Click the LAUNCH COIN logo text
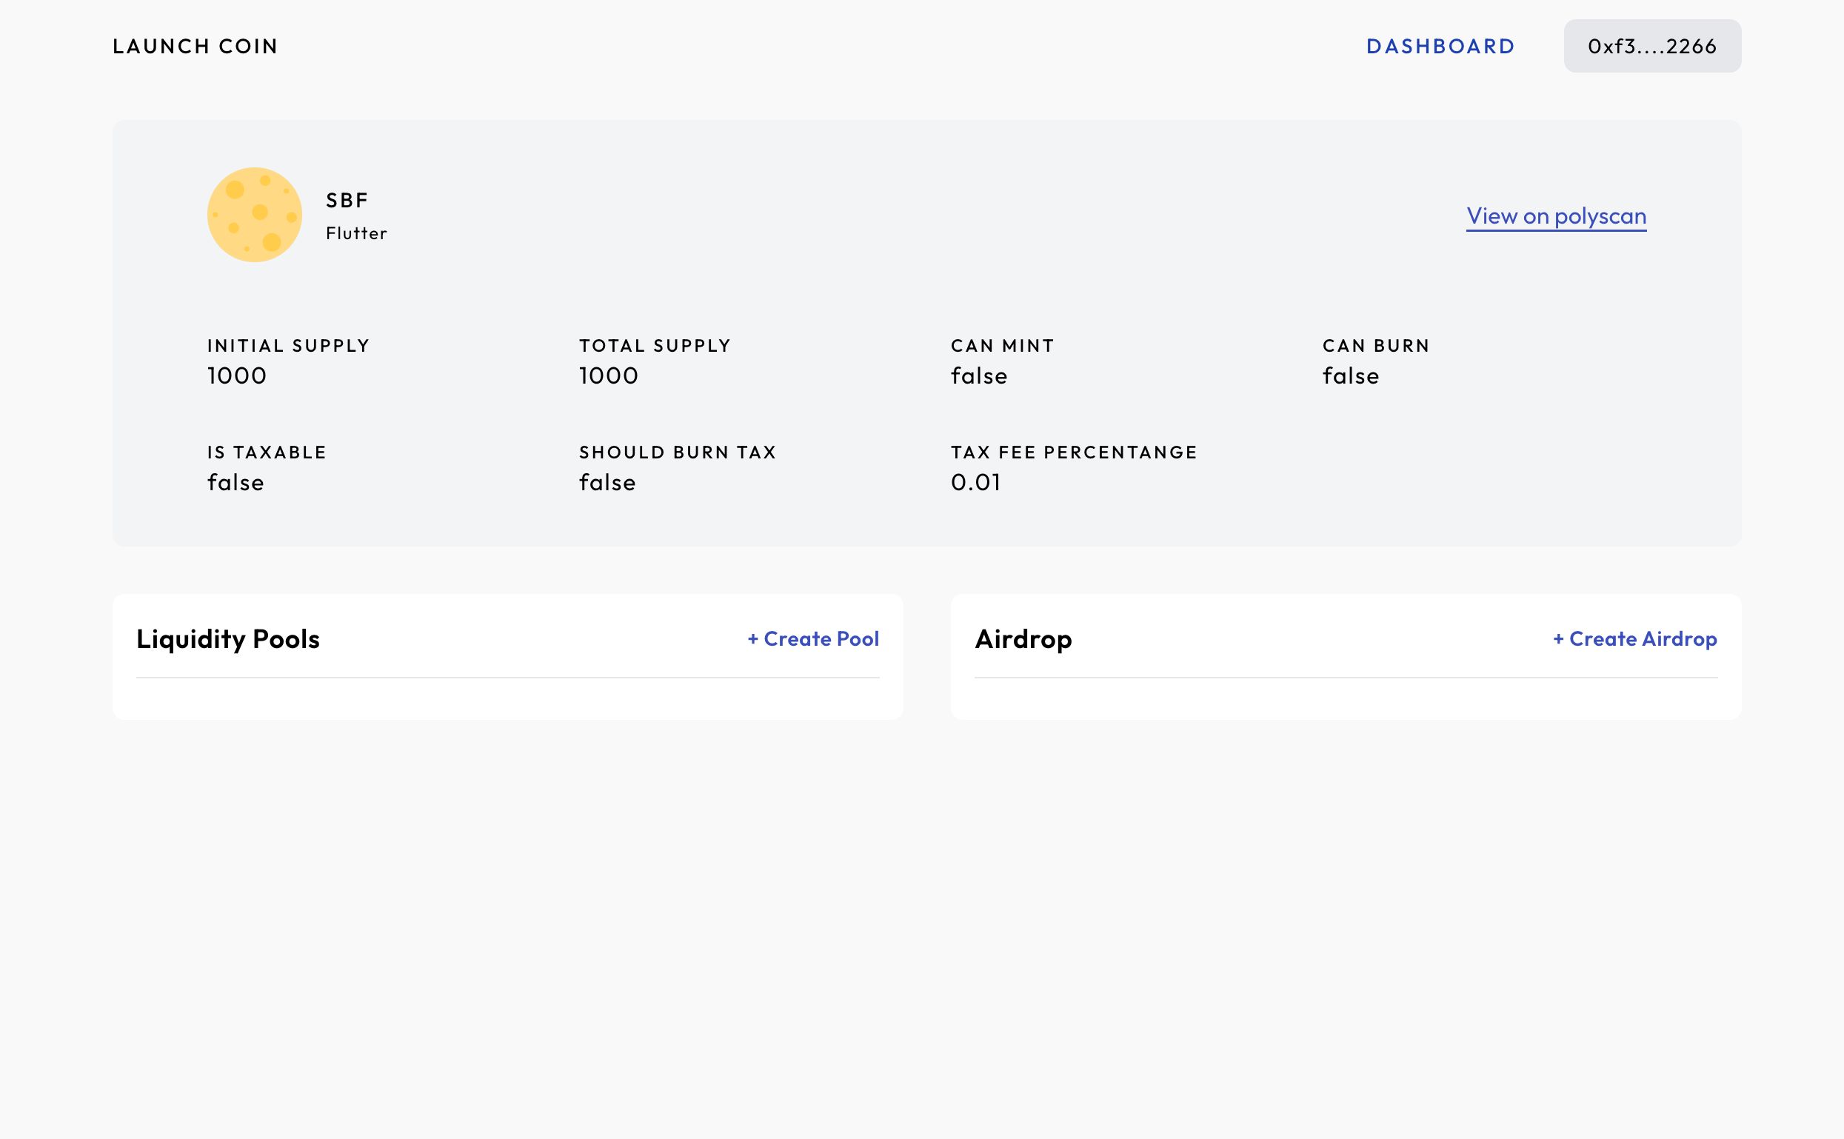The width and height of the screenshot is (1844, 1139). tap(195, 46)
